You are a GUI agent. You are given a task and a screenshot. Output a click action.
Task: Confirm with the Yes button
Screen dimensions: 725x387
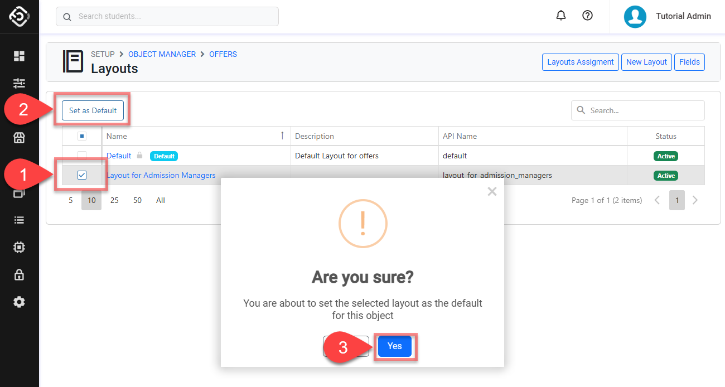click(x=394, y=346)
